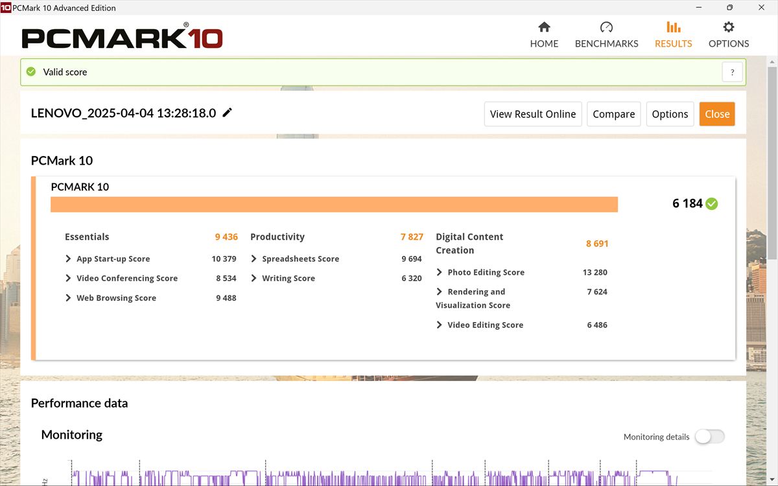The width and height of the screenshot is (778, 486).
Task: Open result Options button
Action: click(x=670, y=114)
